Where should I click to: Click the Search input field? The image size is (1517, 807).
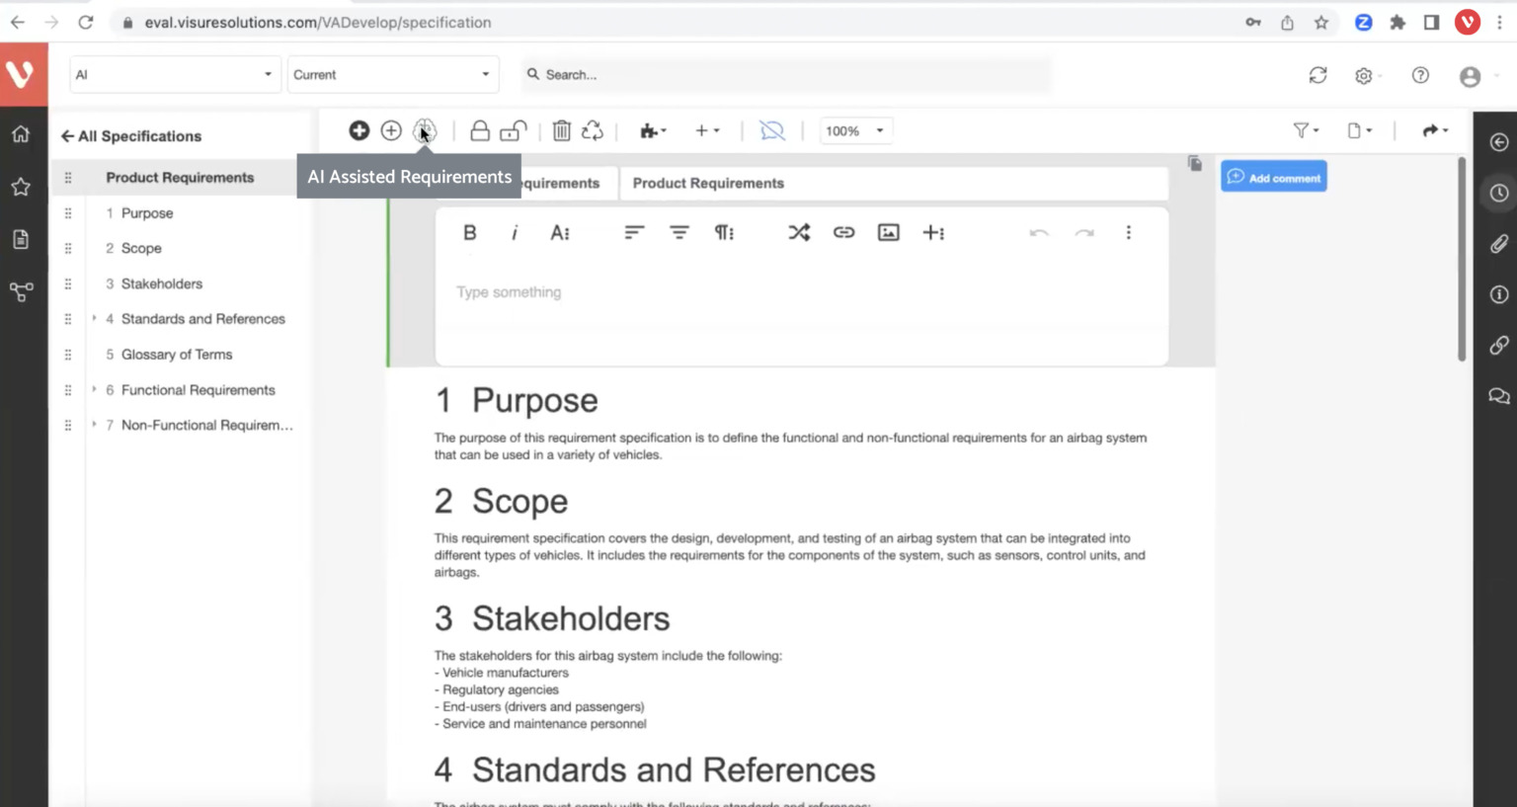click(785, 74)
